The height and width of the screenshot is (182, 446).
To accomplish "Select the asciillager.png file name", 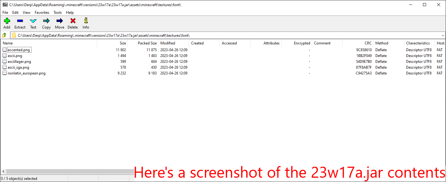I will pos(19,62).
